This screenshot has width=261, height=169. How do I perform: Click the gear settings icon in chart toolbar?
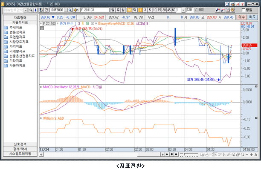pyautogui.click(x=232, y=10)
